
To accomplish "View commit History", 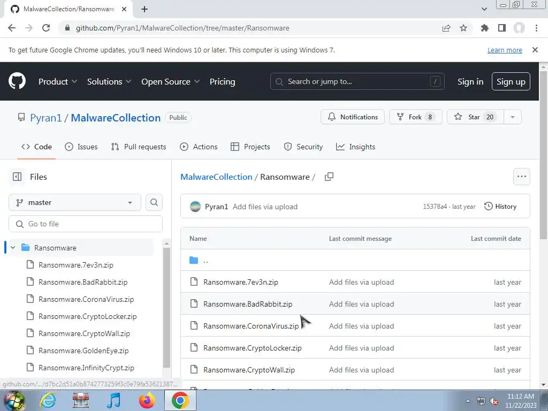I will pos(500,207).
